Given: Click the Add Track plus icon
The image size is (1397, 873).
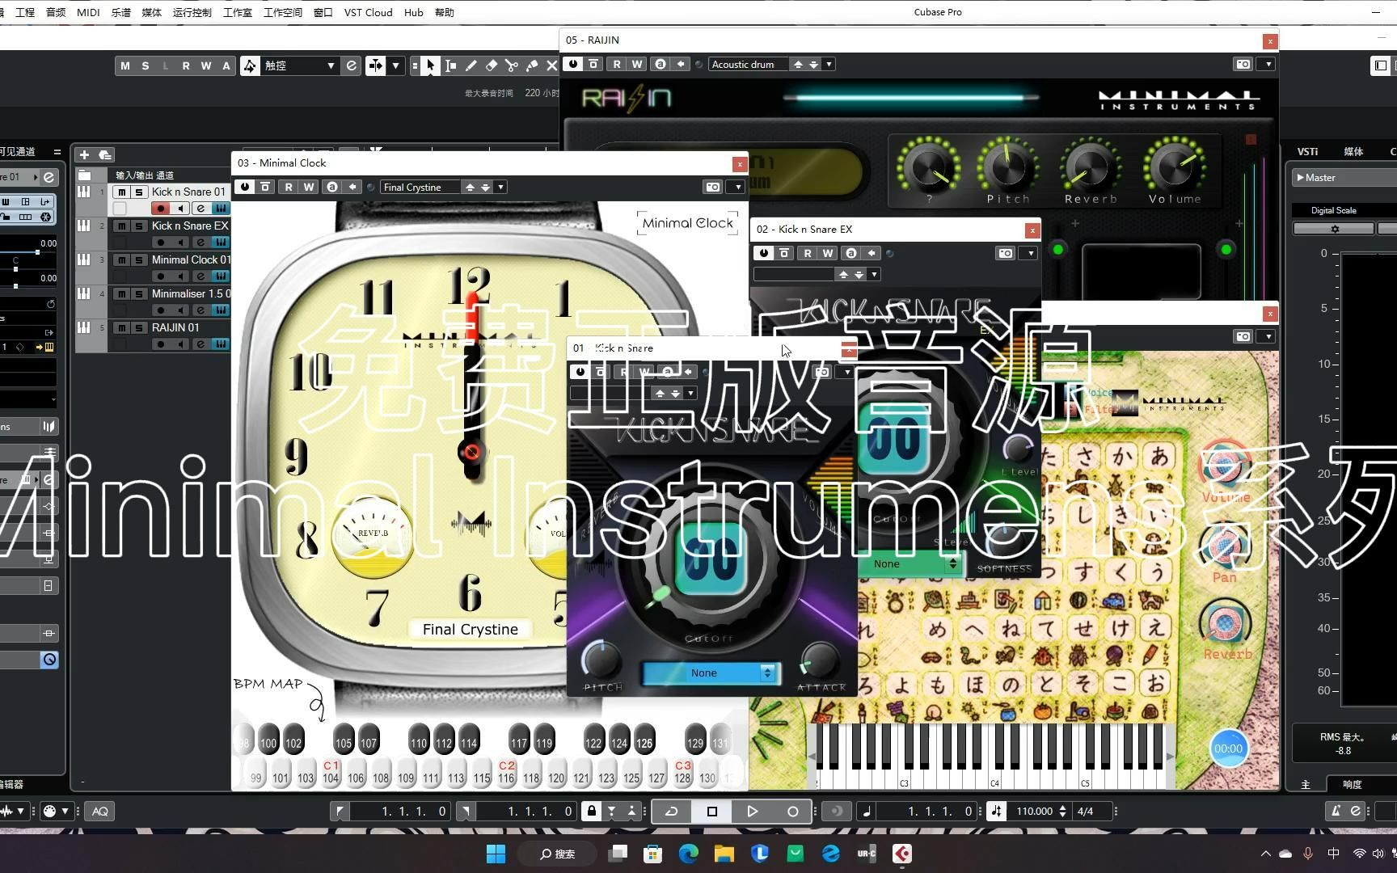Looking at the screenshot, I should 84,154.
